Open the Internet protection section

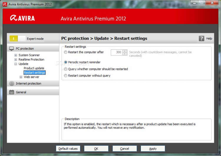point(33,83)
